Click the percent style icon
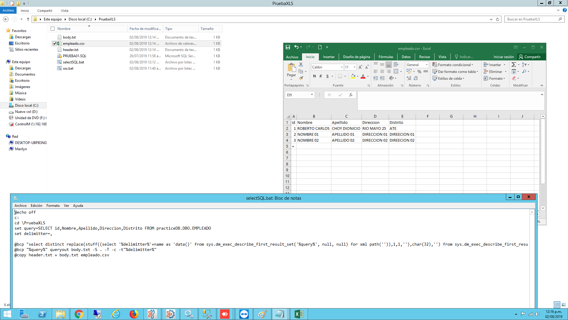This screenshot has height=320, width=568. pos(419,71)
